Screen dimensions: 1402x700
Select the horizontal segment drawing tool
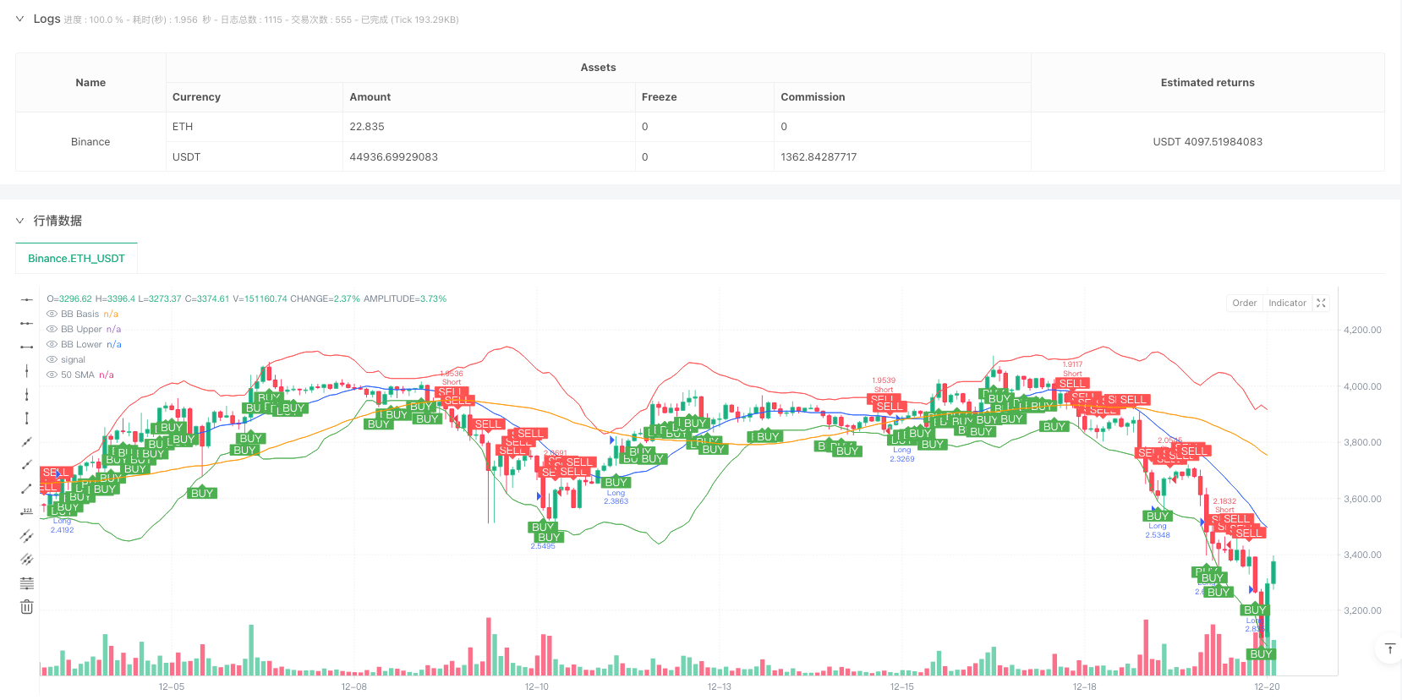point(27,347)
